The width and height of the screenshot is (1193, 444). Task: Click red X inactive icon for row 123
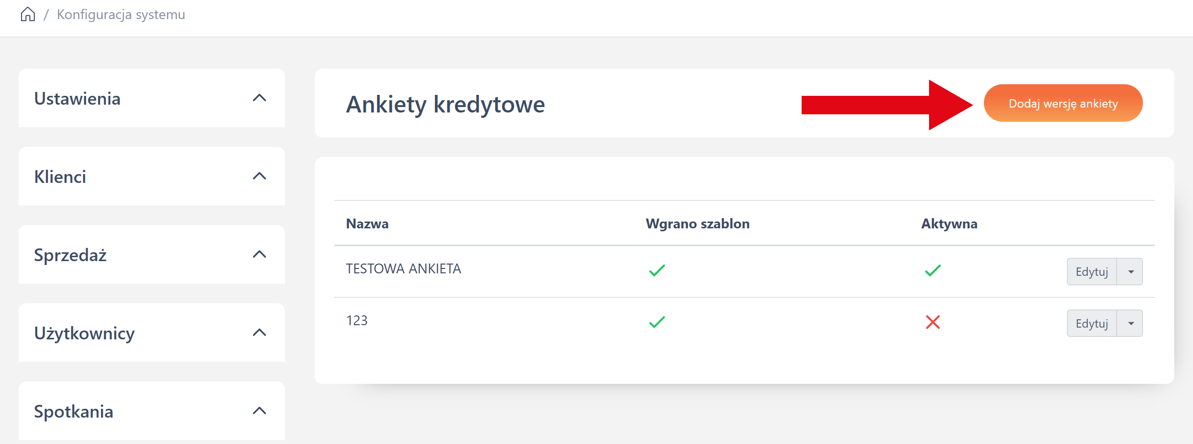click(x=932, y=322)
